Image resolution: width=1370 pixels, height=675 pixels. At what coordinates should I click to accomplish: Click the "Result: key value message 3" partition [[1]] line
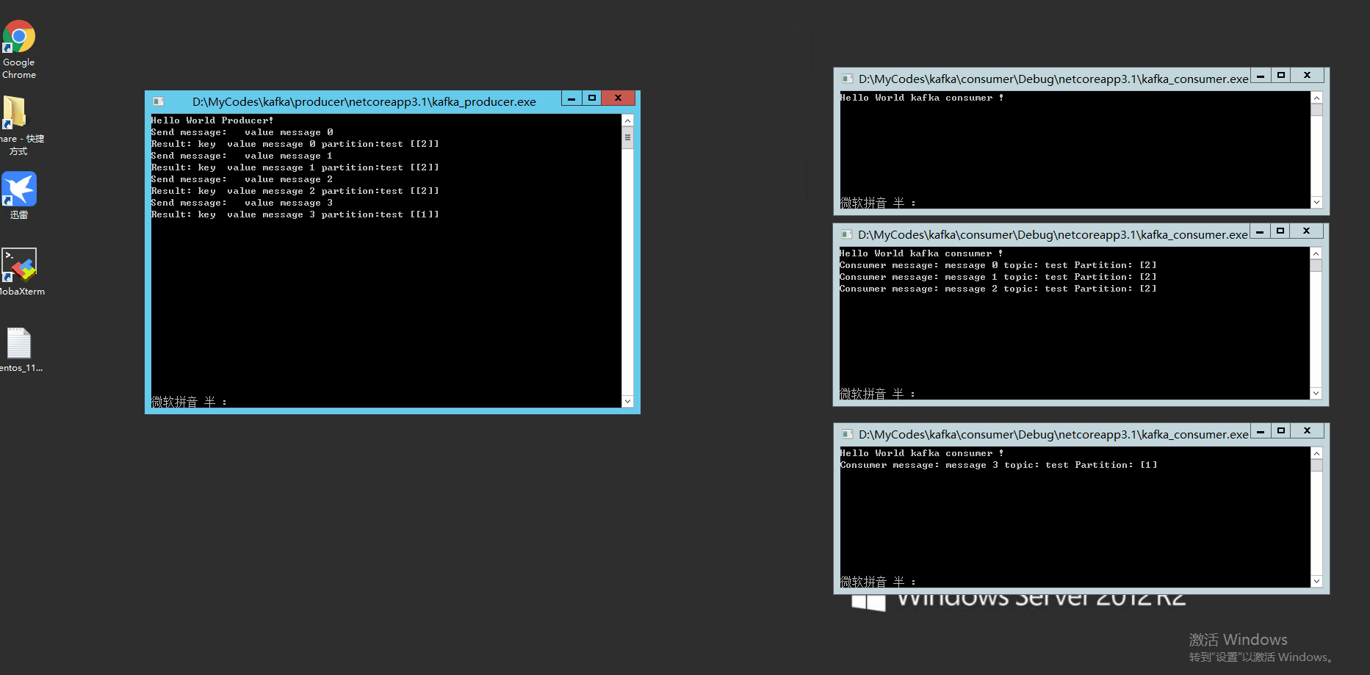point(295,214)
